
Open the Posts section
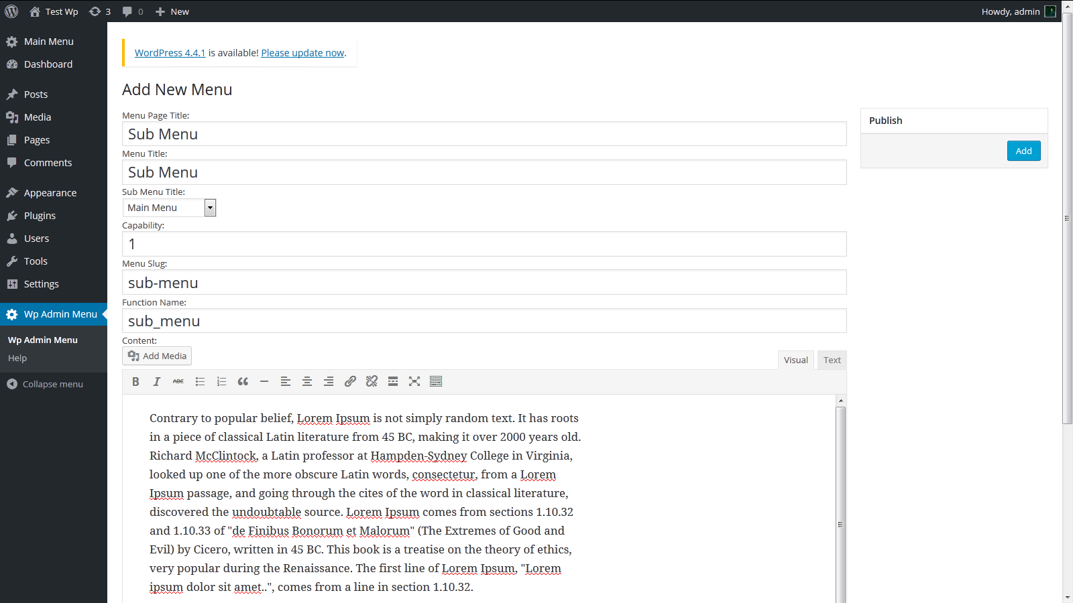(54, 94)
